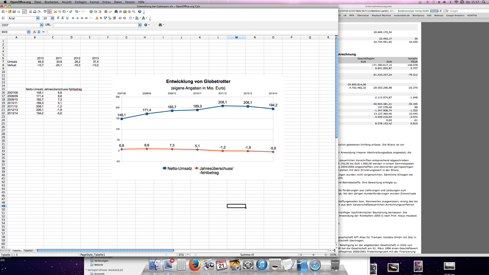Image resolution: width=489 pixels, height=275 pixels.
Task: Click the Zoom magnifier icon
Action: point(134,11)
